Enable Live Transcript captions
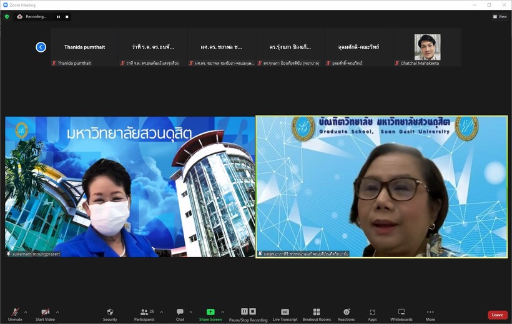This screenshot has height=324, width=512. tap(285, 313)
